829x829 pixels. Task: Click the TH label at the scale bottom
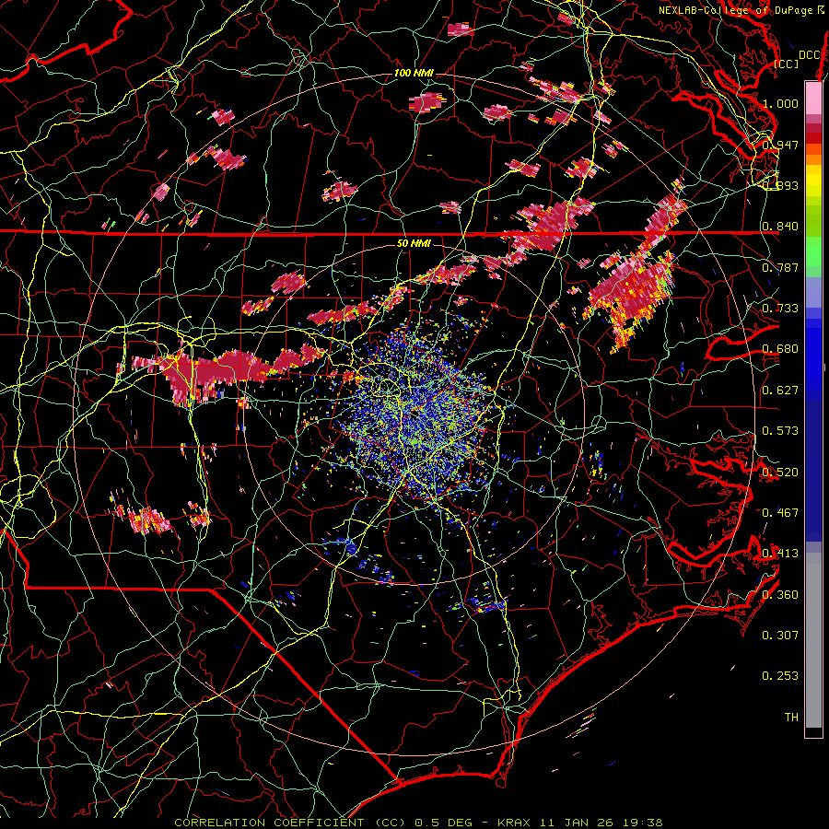[791, 717]
